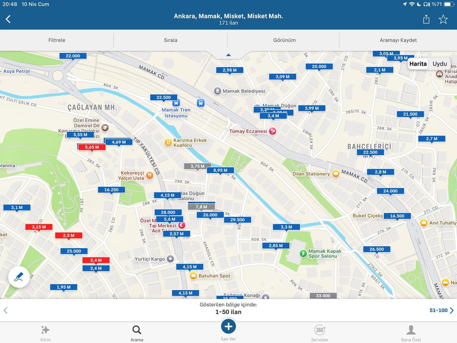Screen dimensions: 457x343
Task: Open the Vitrin tab
Action: click(x=45, y=330)
